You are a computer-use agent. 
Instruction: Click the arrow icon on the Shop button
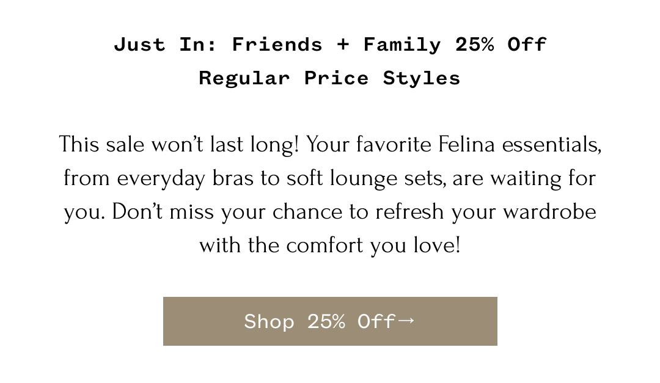coord(408,320)
